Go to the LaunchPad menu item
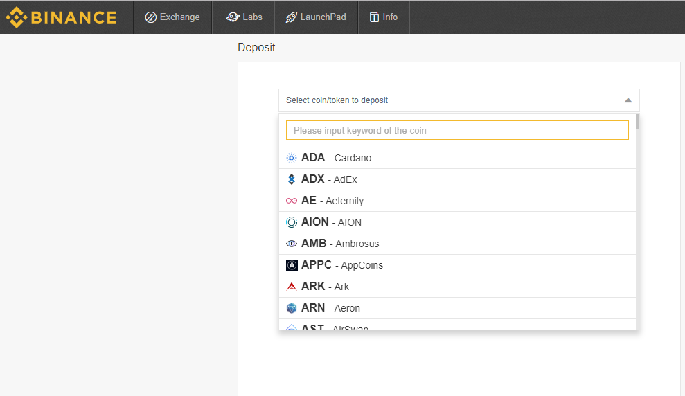The height and width of the screenshot is (396, 685). point(316,17)
